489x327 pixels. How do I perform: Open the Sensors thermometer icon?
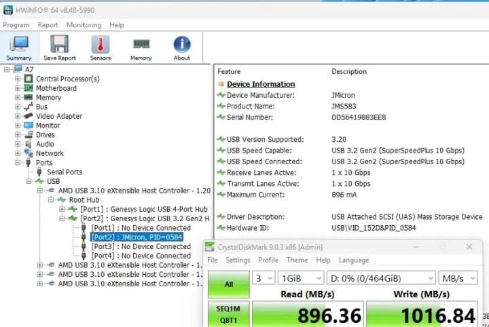tap(101, 44)
